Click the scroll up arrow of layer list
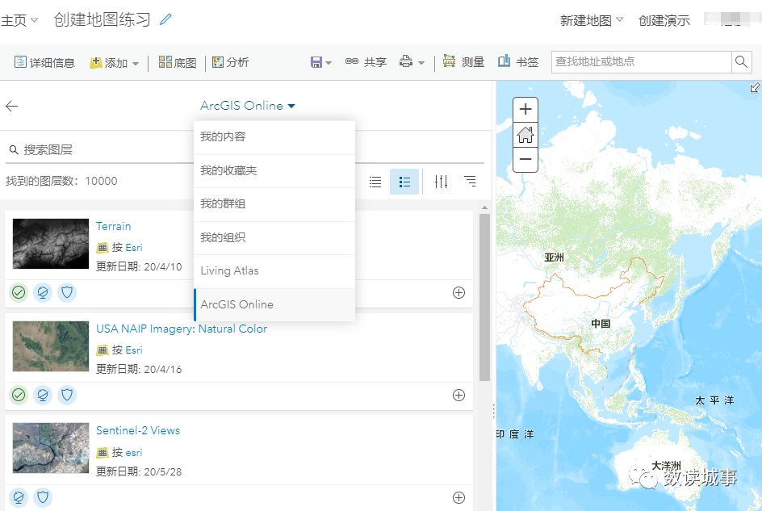 pos(484,207)
